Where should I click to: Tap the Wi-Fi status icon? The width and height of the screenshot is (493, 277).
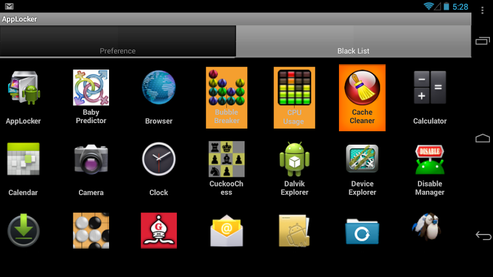pyautogui.click(x=428, y=6)
